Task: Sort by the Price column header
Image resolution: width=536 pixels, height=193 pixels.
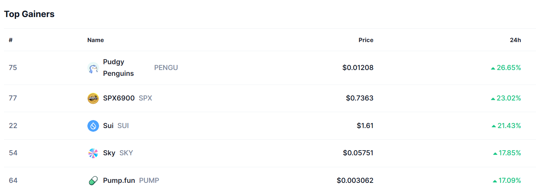Action: (366, 40)
